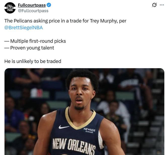Click the Fullcourtpass display name
Image resolution: width=166 pixels, height=155 pixels.
tap(32, 5)
